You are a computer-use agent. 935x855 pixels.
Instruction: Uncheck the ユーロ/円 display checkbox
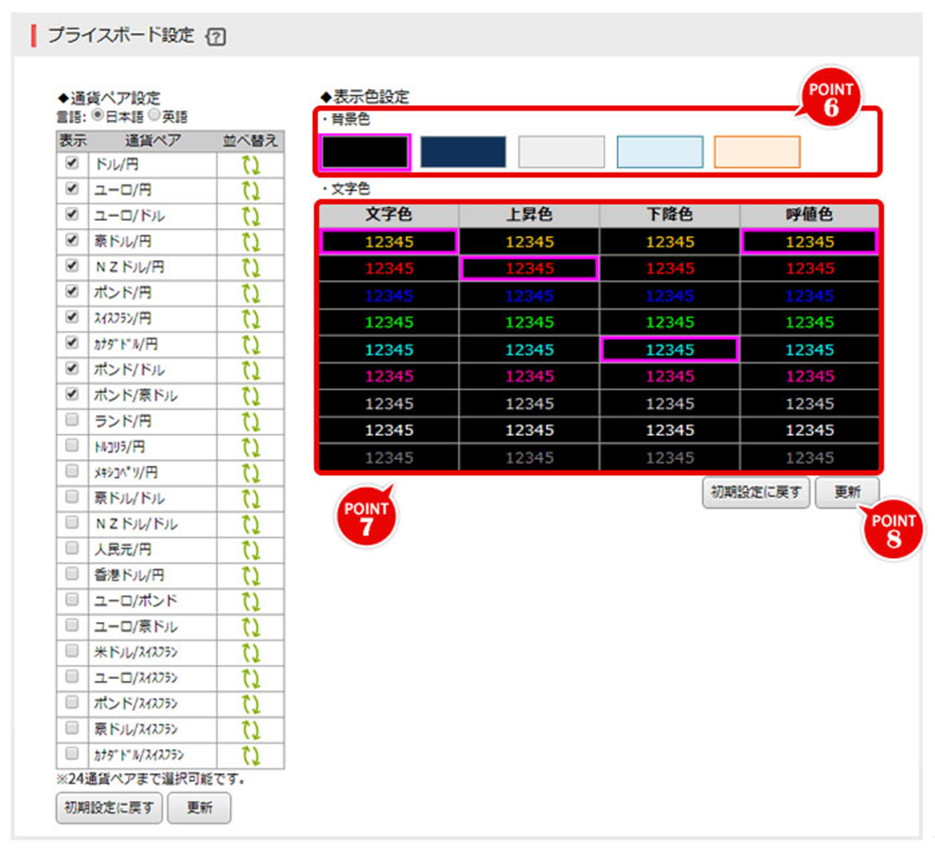pos(71,190)
